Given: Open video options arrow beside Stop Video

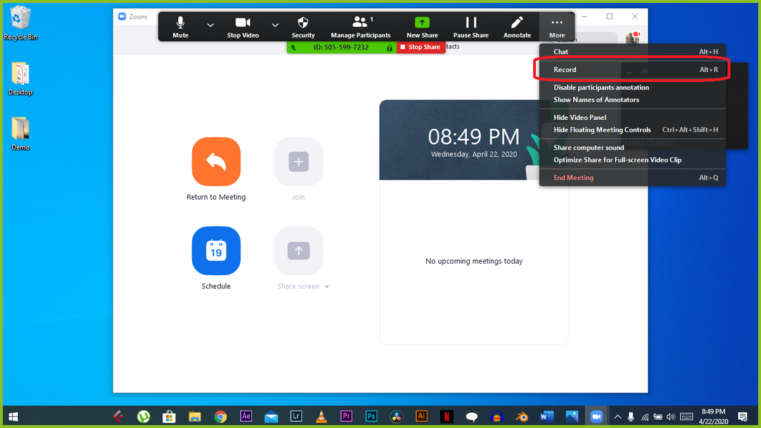Looking at the screenshot, I should 275,25.
